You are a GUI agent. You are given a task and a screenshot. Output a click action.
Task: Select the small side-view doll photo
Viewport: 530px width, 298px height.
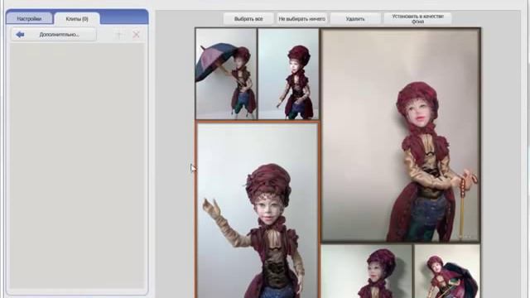[x=288, y=74]
